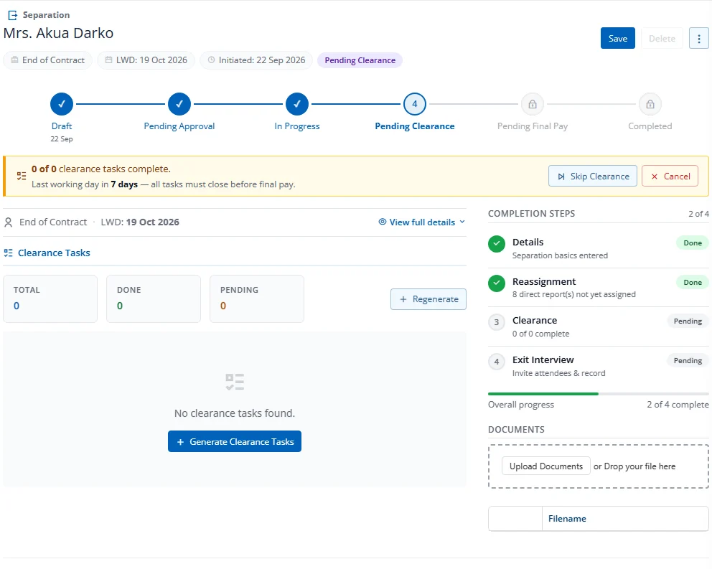Click the In Progress step checkmark circle
This screenshot has height=569, width=712.
[x=297, y=104]
